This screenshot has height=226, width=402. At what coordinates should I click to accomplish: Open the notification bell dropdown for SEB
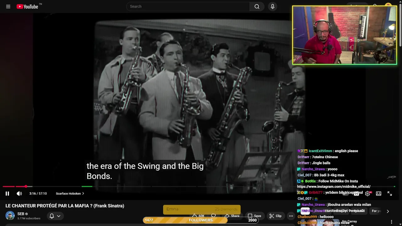(55, 216)
